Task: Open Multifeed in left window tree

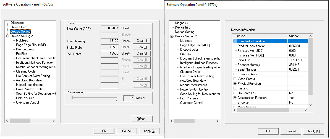Action: (22, 40)
